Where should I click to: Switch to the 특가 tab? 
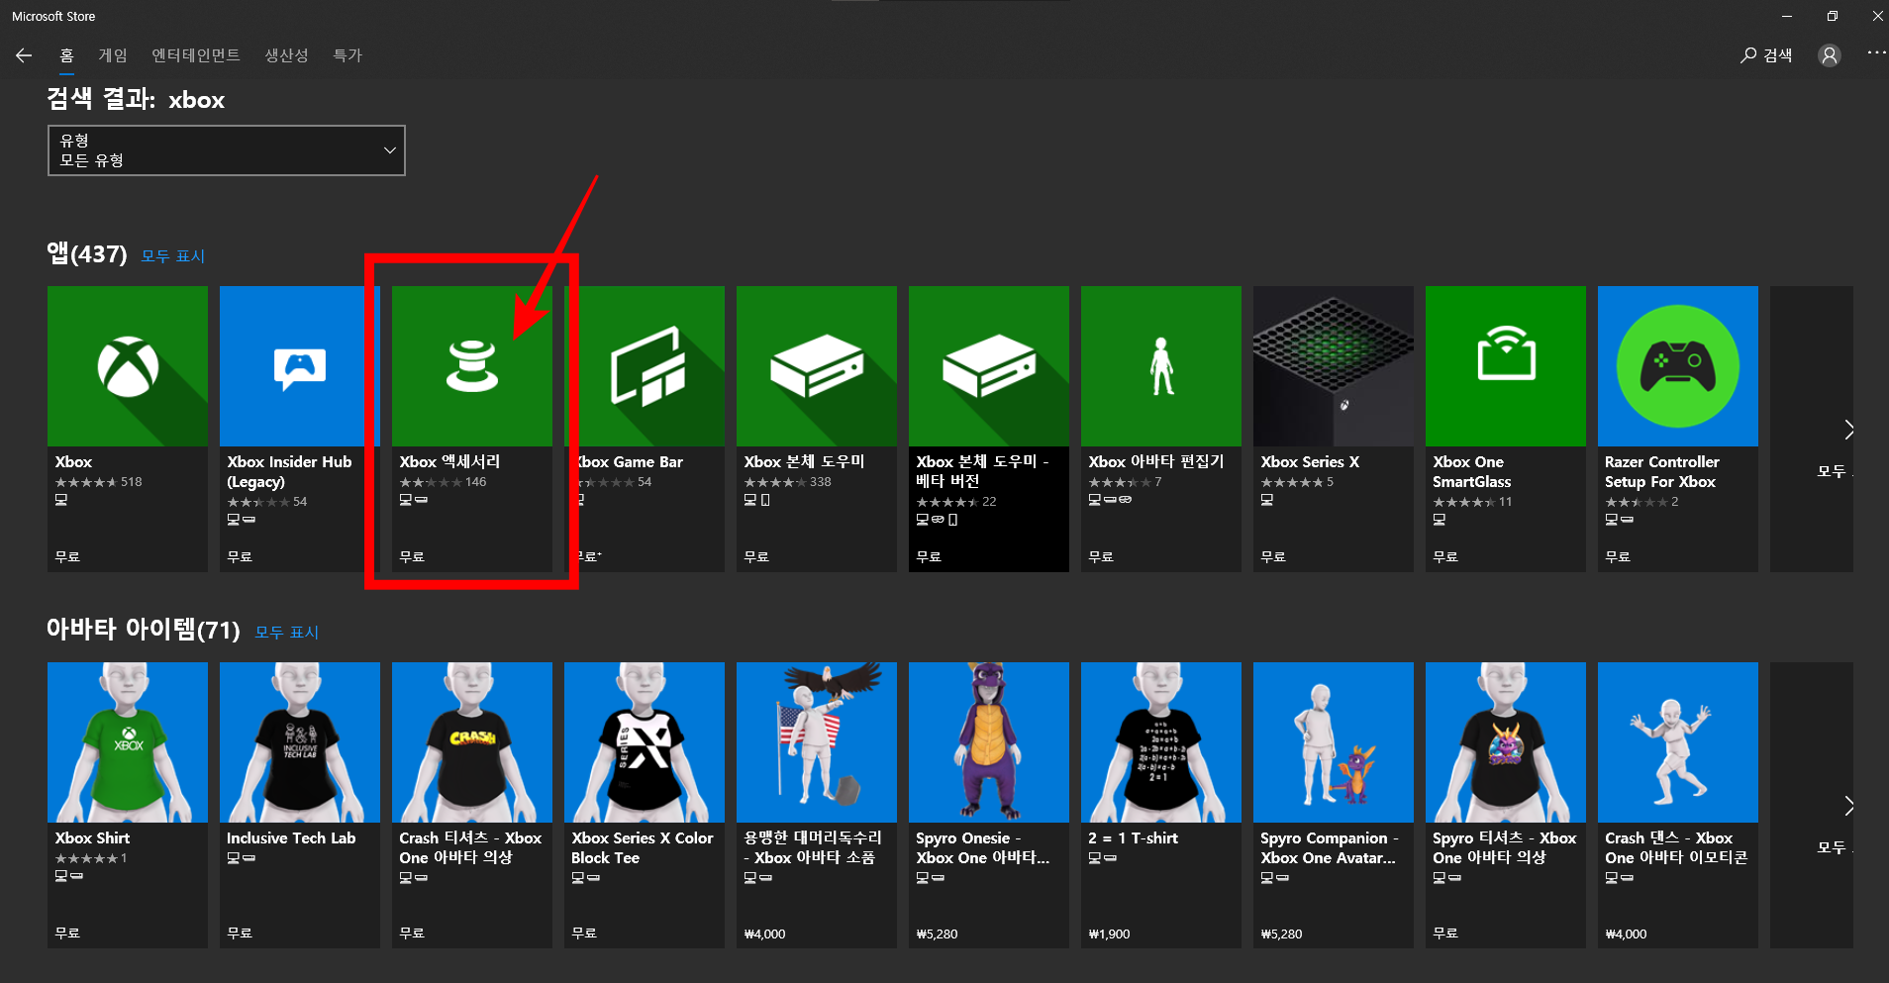click(x=348, y=55)
